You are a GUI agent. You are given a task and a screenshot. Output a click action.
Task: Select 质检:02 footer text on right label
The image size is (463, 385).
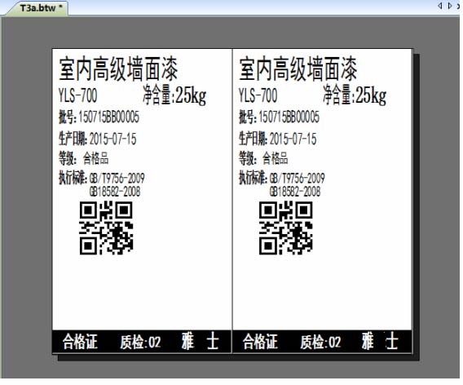[320, 342]
